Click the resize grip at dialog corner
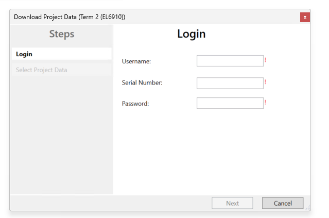The height and width of the screenshot is (218, 329). tap(308, 208)
